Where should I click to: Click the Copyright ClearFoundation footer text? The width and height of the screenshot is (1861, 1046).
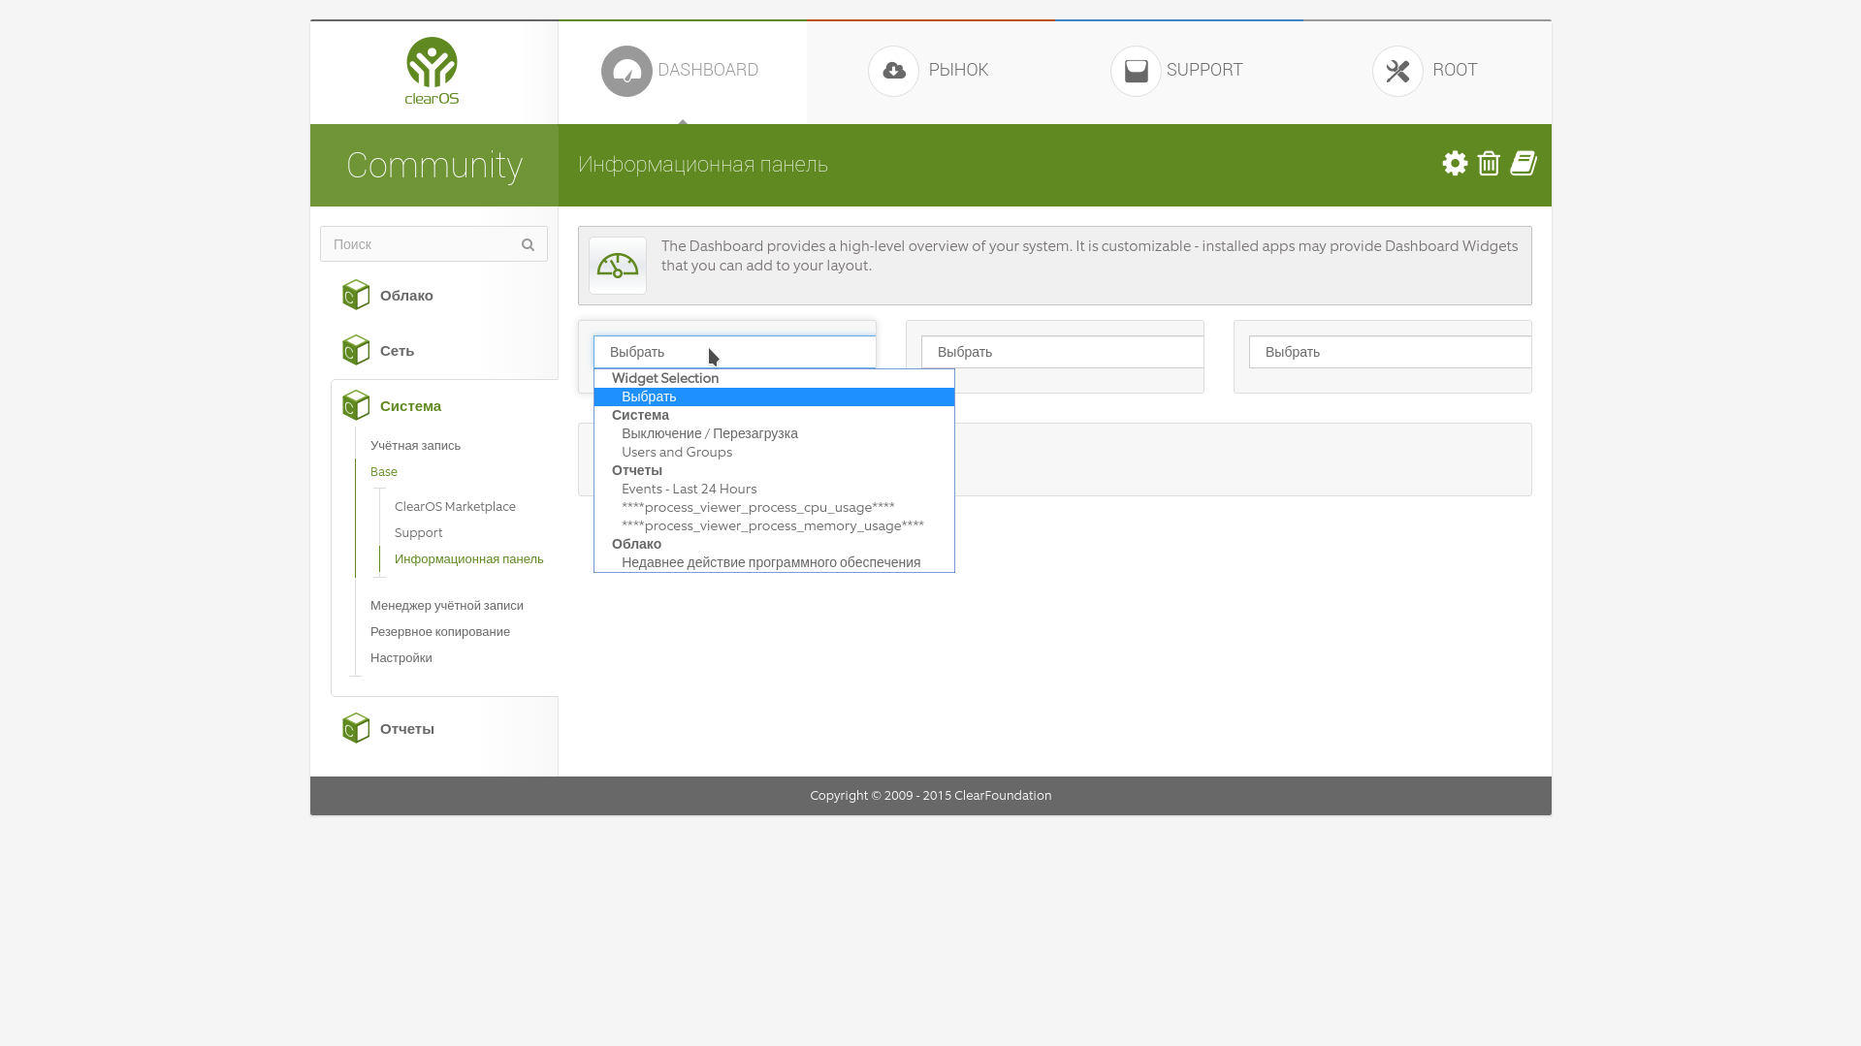point(930,795)
